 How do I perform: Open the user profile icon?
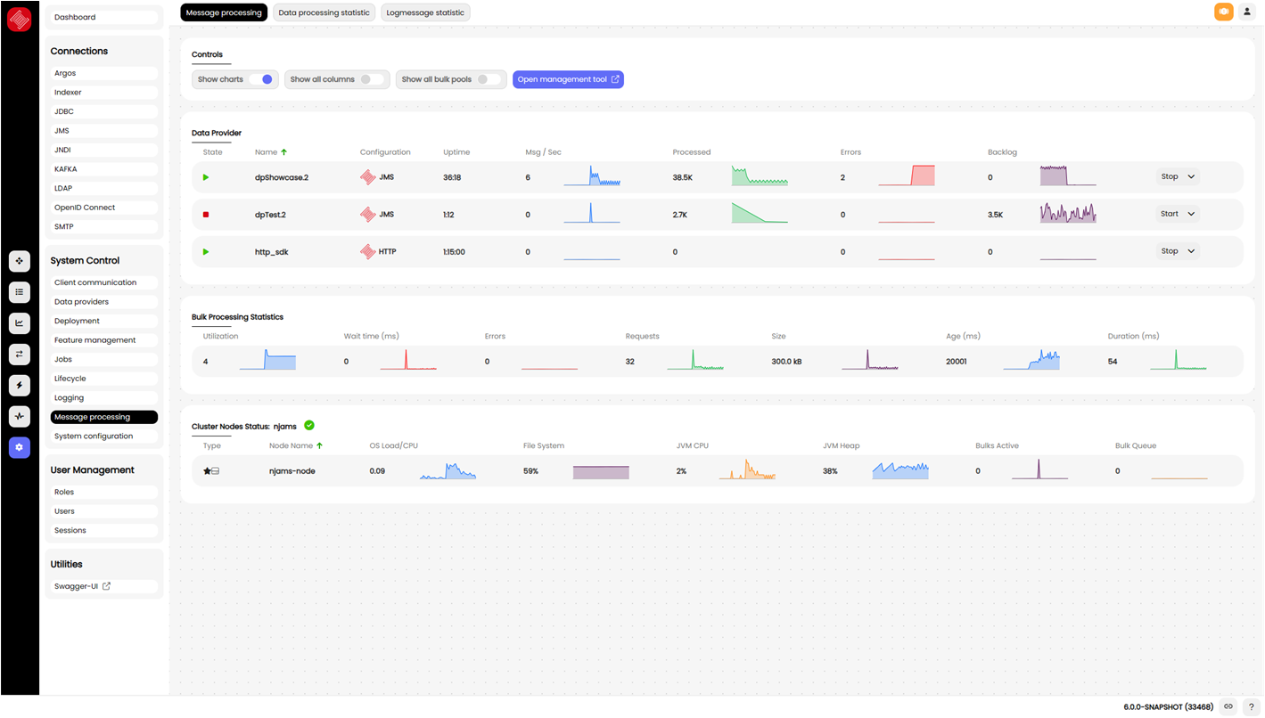click(1246, 12)
